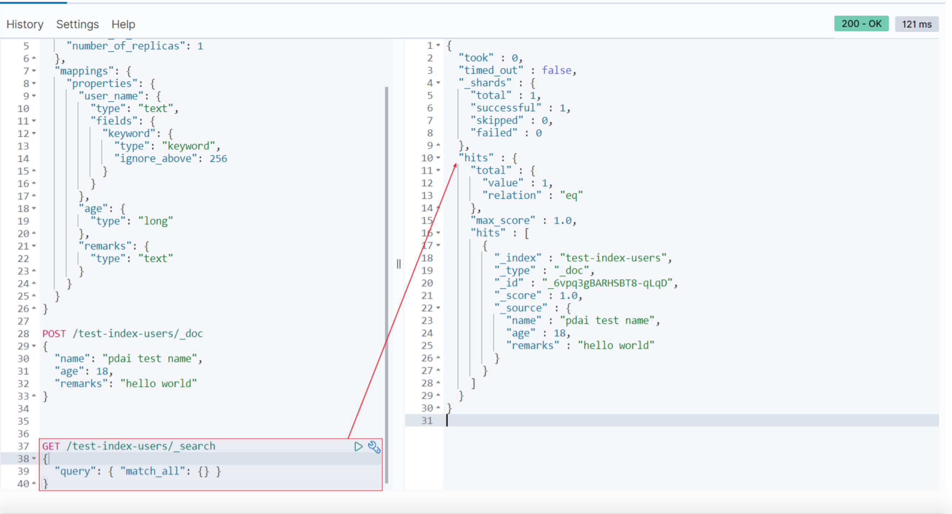Collapse the remarks block at editor line 21
Screen dimensions: 952x514
34,246
